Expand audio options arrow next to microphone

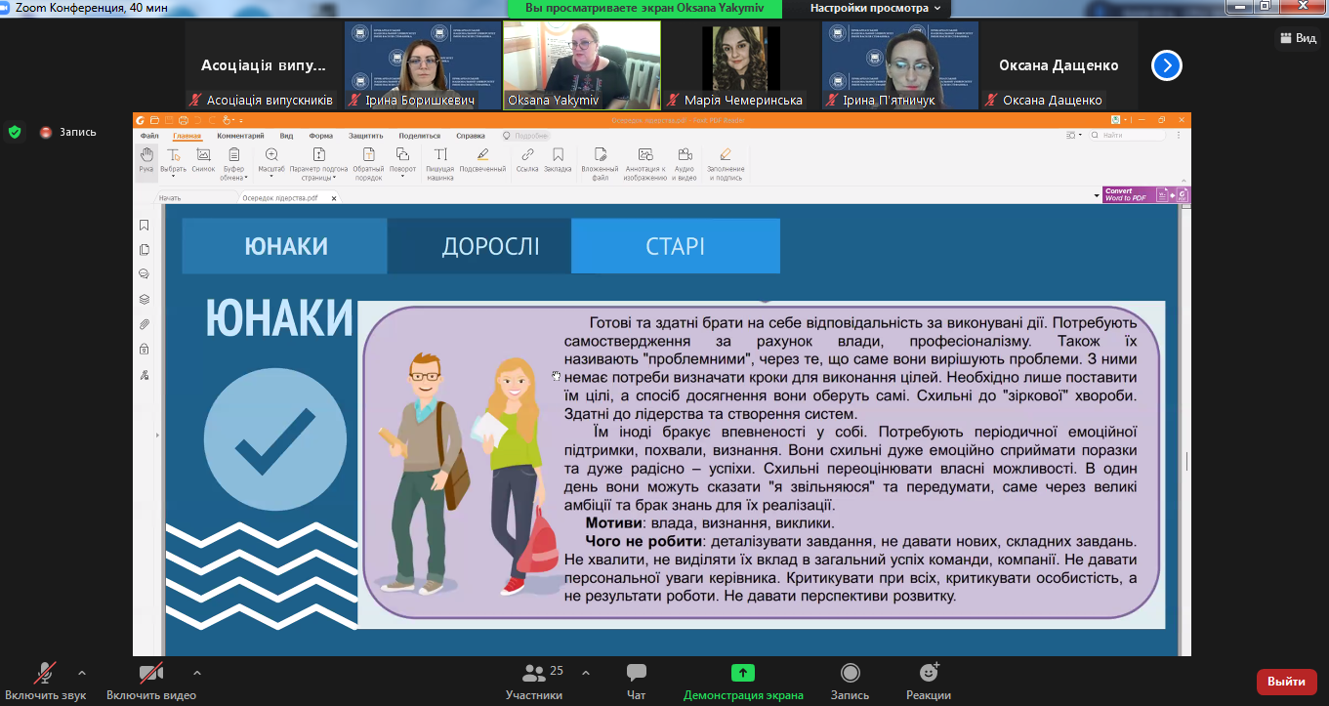82,673
